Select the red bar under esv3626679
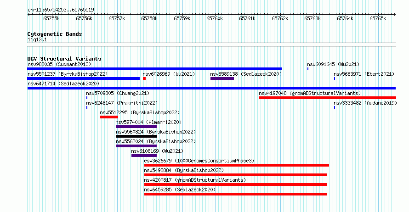Viewport: 409px width, 212px height. pos(237,165)
